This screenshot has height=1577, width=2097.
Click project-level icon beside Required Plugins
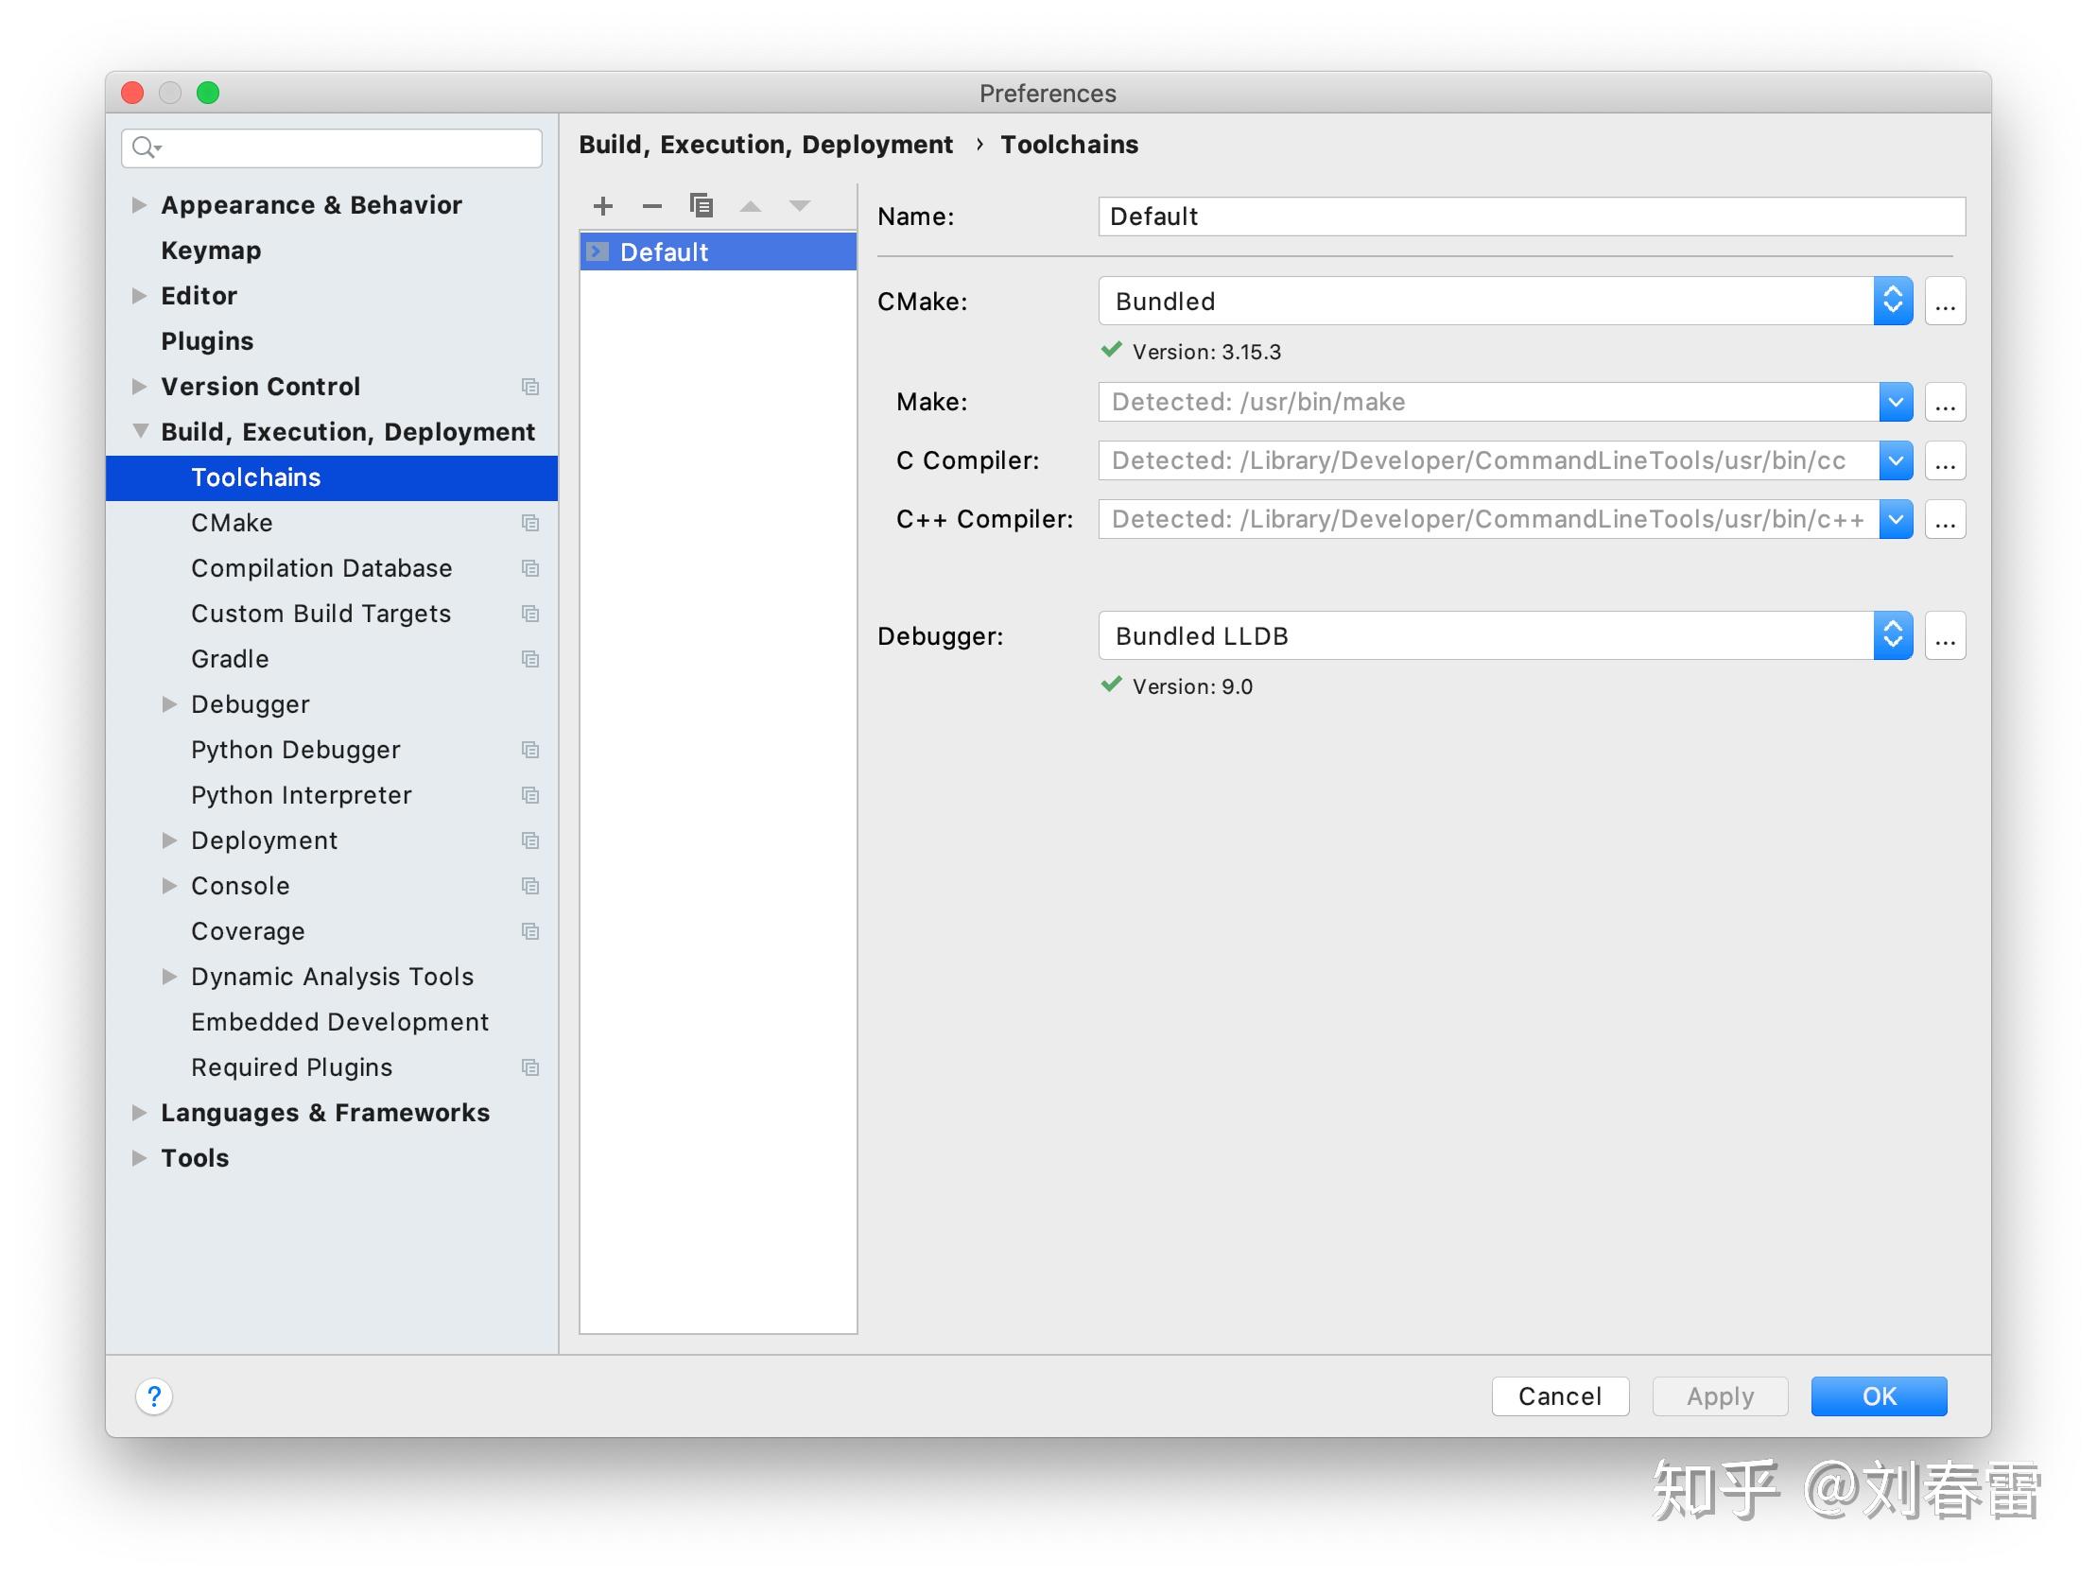[x=530, y=1067]
